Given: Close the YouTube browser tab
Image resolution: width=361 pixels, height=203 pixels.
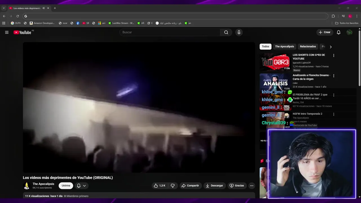Looking at the screenshot, I should point(48,8).
